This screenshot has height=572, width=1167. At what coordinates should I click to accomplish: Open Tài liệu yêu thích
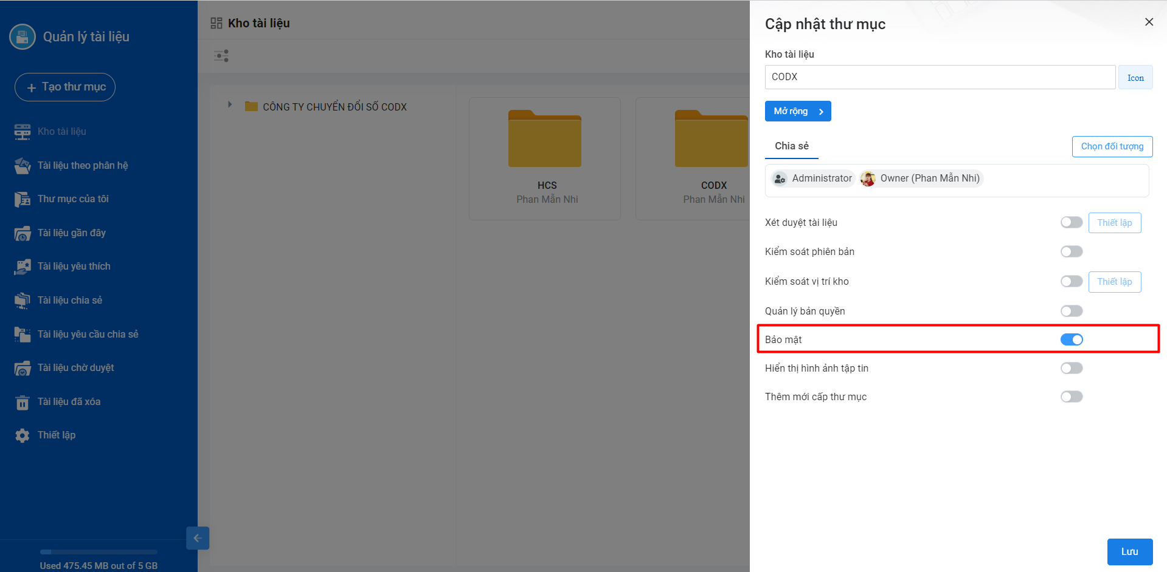point(74,267)
